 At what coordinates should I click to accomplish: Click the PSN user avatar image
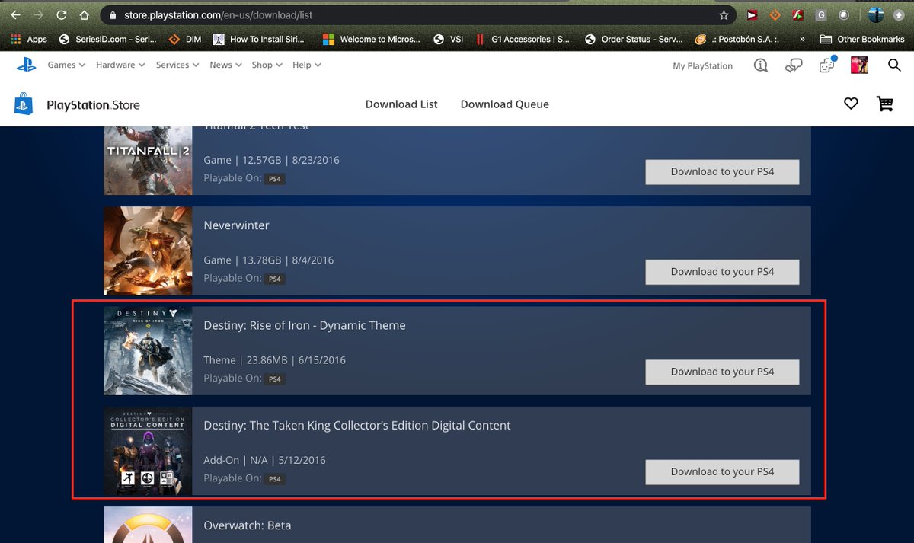pos(859,65)
